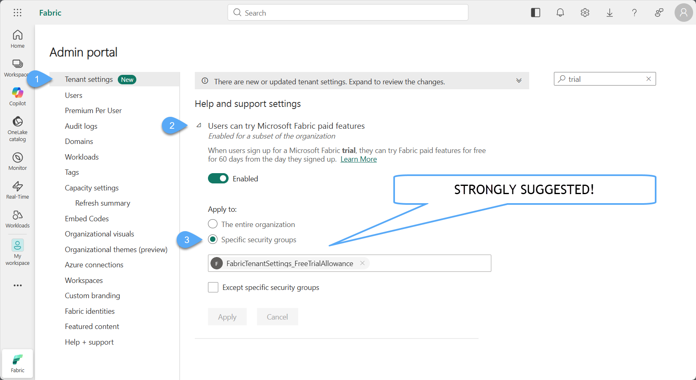The height and width of the screenshot is (380, 696).
Task: Open Help + support
Action: (89, 342)
